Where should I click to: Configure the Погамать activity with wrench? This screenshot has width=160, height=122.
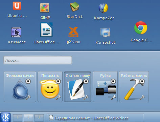point(58,98)
